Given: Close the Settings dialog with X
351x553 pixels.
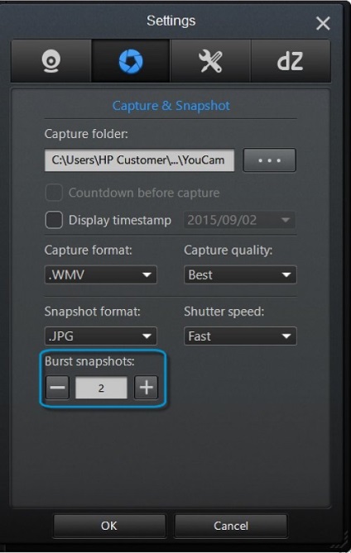Looking at the screenshot, I should (x=323, y=24).
